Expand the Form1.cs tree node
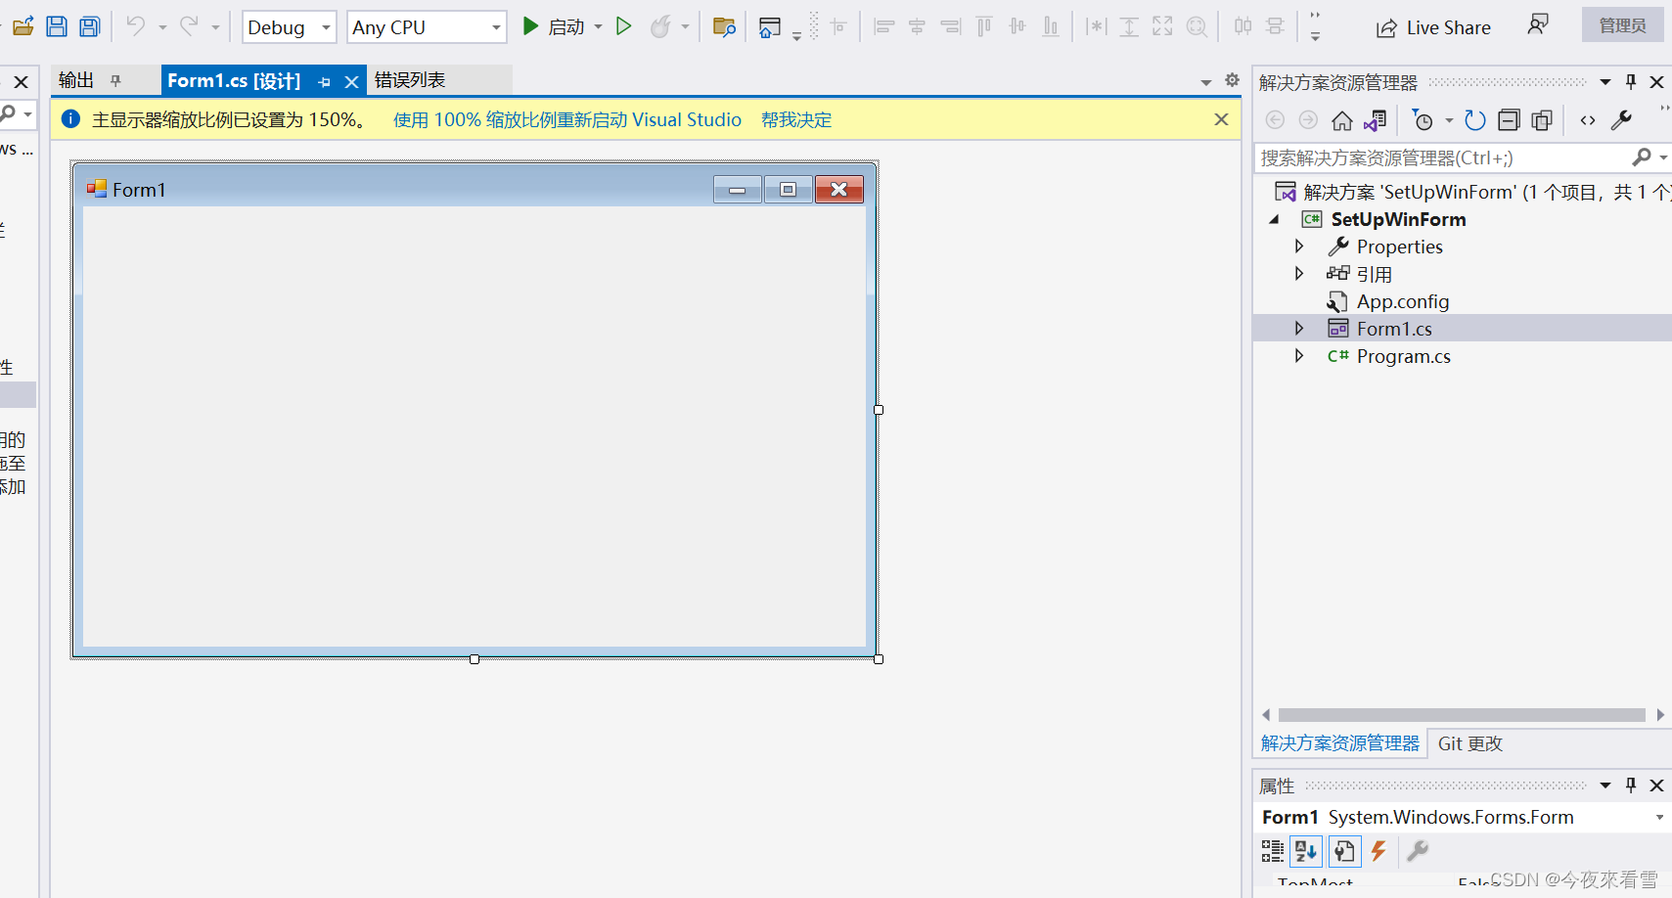 tap(1299, 329)
